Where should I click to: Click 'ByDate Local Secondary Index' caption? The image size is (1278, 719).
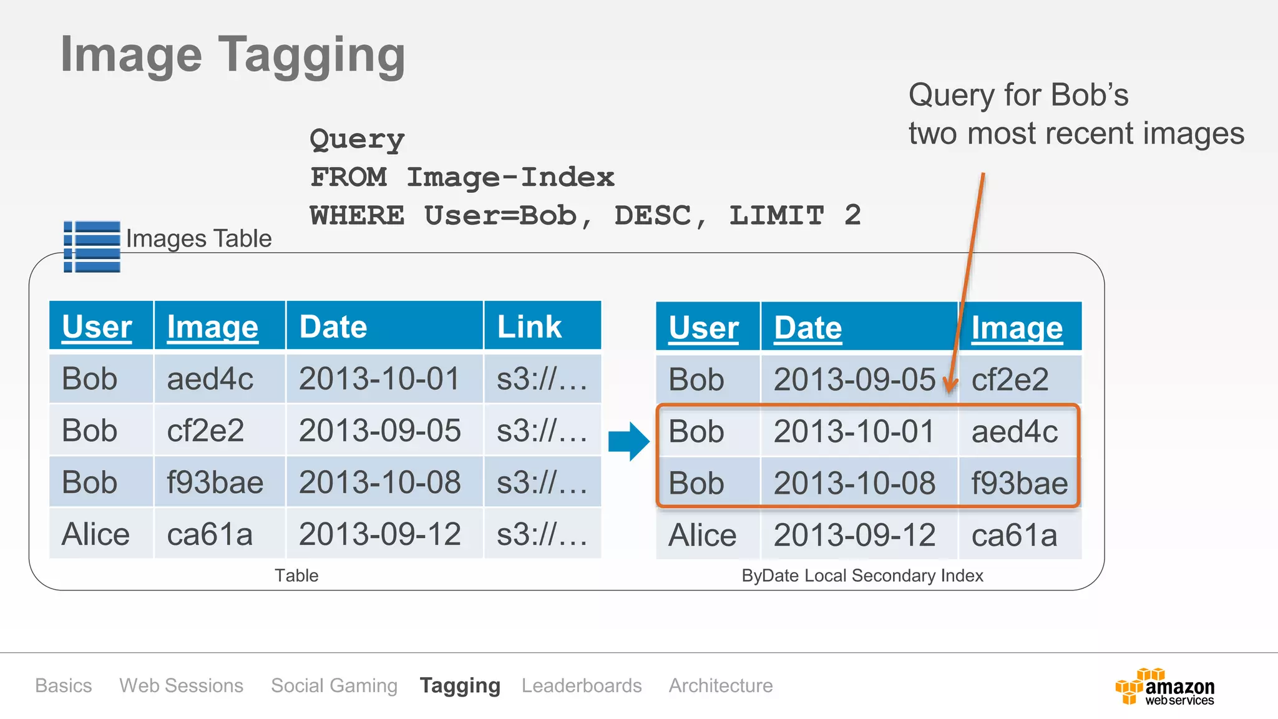coord(862,575)
